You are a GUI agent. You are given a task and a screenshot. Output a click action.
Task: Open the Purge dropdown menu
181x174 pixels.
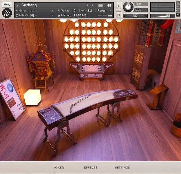tap(104, 10)
